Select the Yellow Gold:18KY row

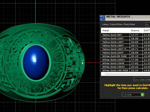(x=125, y=45)
